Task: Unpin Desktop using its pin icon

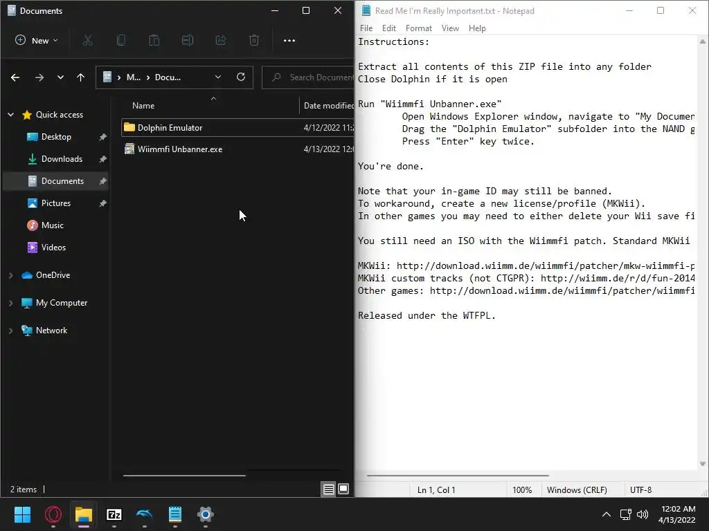Action: [102, 137]
